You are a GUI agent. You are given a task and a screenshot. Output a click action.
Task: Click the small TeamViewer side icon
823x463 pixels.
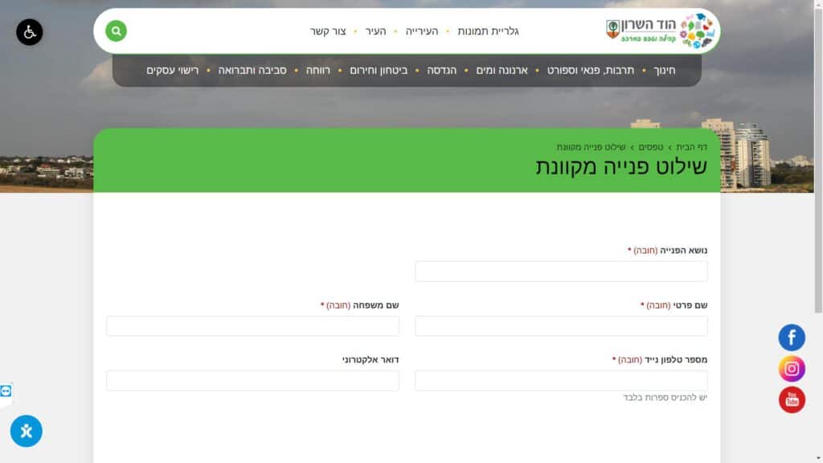[x=6, y=391]
